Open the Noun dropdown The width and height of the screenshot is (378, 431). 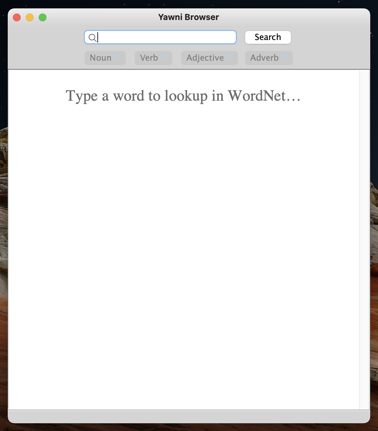click(105, 58)
